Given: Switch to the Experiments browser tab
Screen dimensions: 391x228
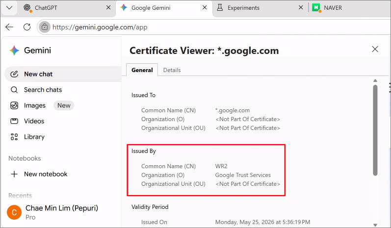Looking at the screenshot, I should click(x=261, y=8).
